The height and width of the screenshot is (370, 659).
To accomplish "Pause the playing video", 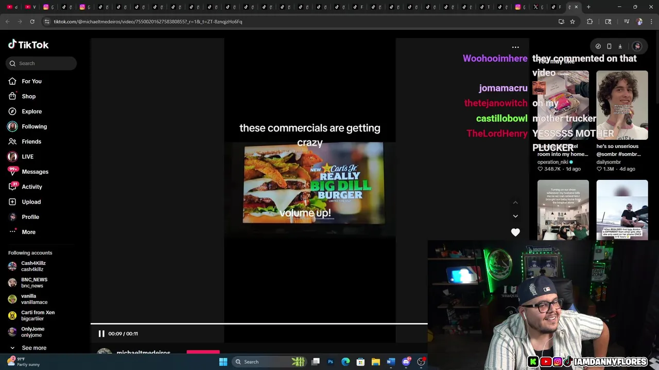I will pos(101,334).
